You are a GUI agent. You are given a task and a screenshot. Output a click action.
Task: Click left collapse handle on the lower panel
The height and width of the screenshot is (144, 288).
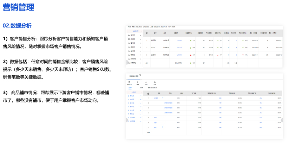127,120
